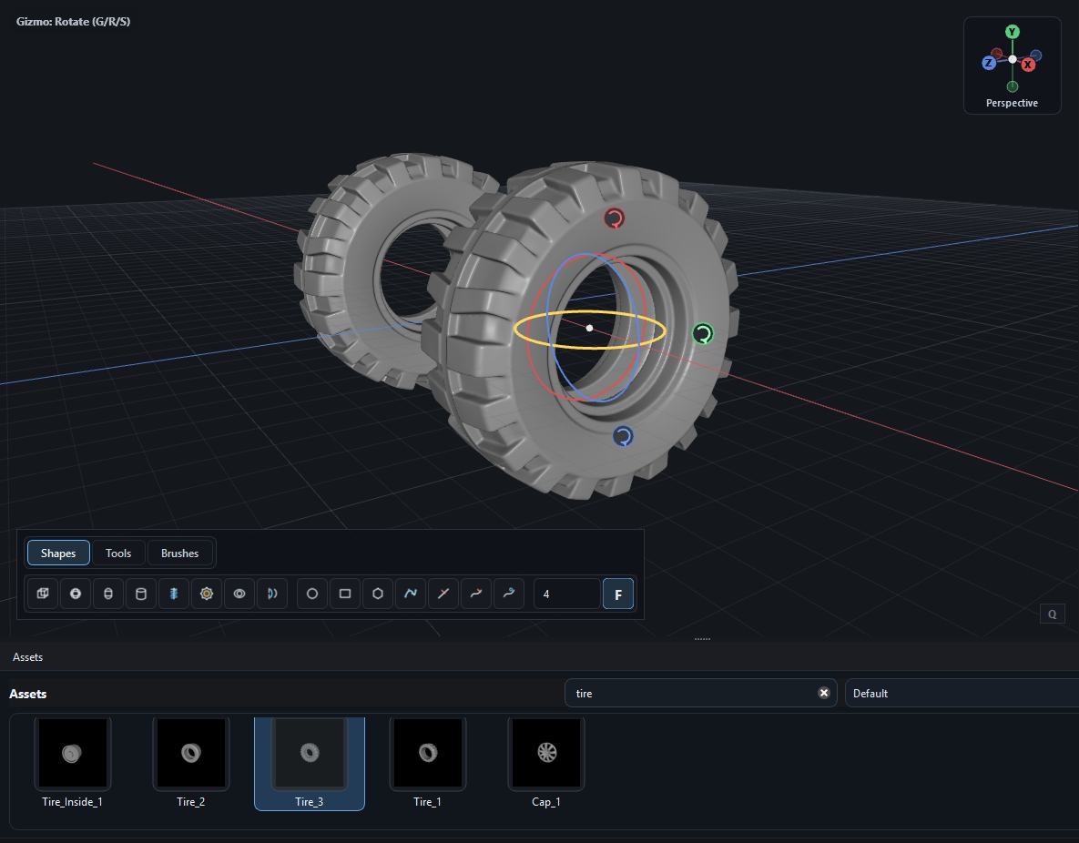Switch to the Shapes tab
The image size is (1079, 843).
coord(58,554)
